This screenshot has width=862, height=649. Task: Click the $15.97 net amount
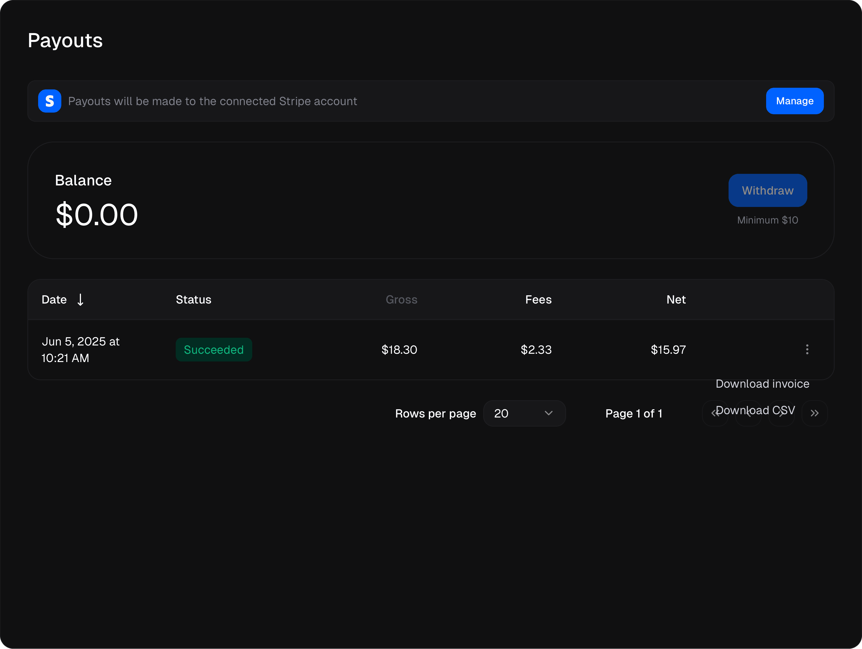click(668, 350)
